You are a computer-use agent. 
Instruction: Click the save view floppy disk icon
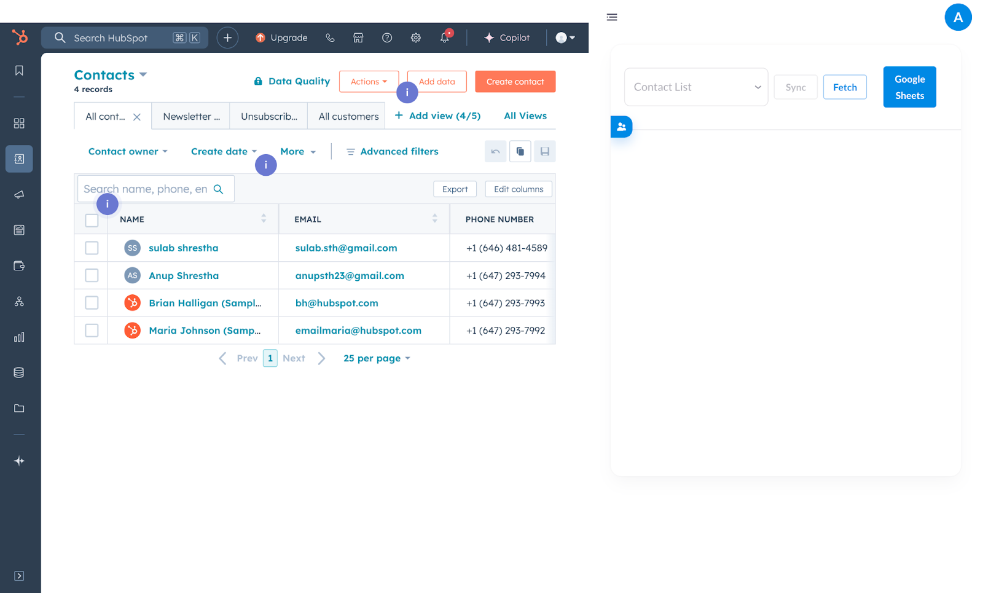point(545,151)
